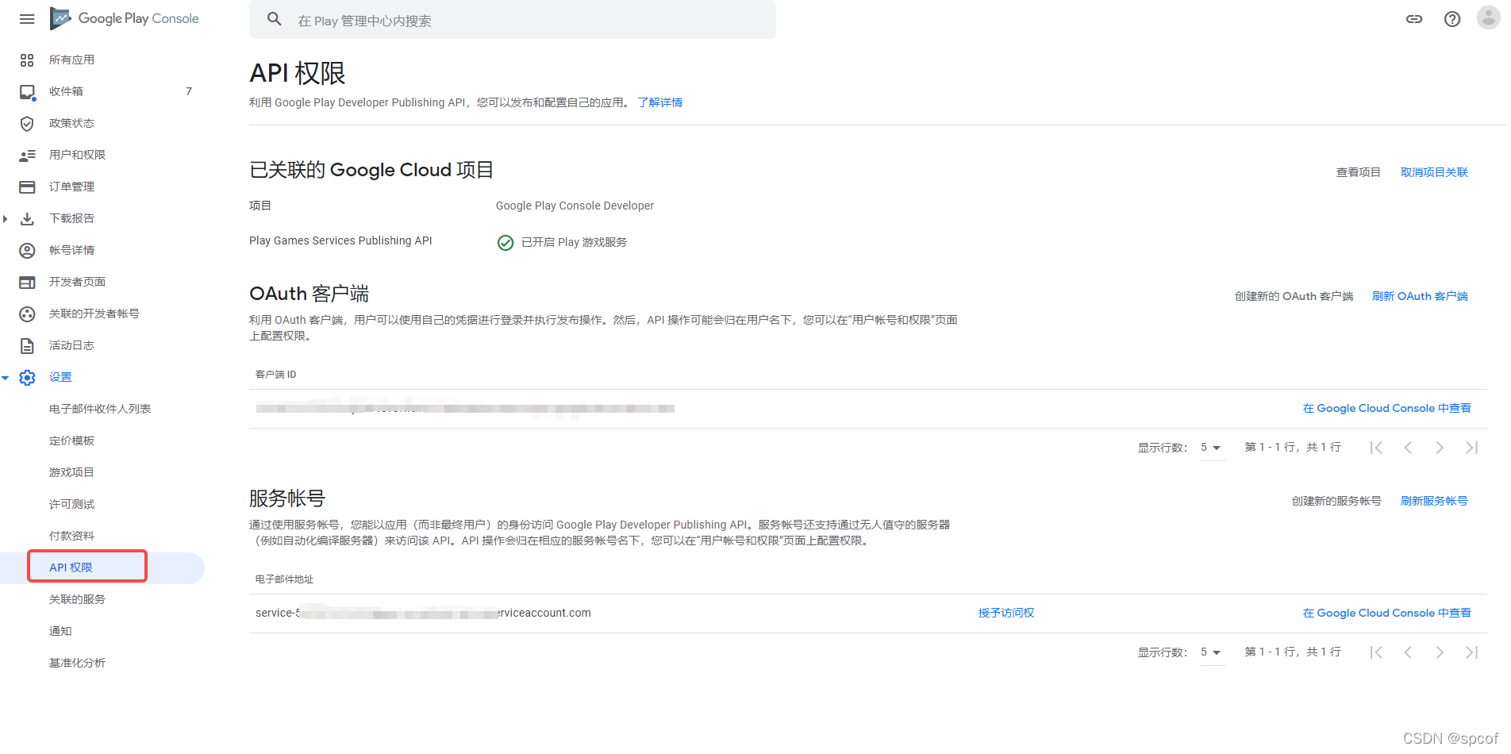Go to previous page in 服务帐号 table
Viewport: 1511px width, 754px height.
pos(1408,652)
